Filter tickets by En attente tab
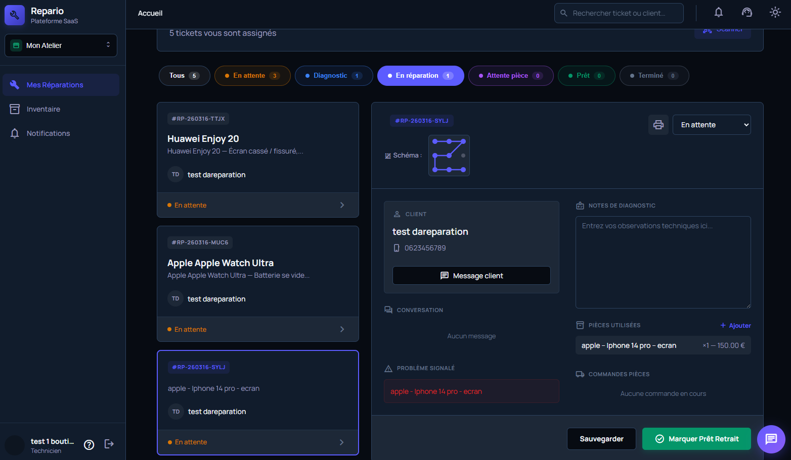The width and height of the screenshot is (791, 460). pos(252,76)
